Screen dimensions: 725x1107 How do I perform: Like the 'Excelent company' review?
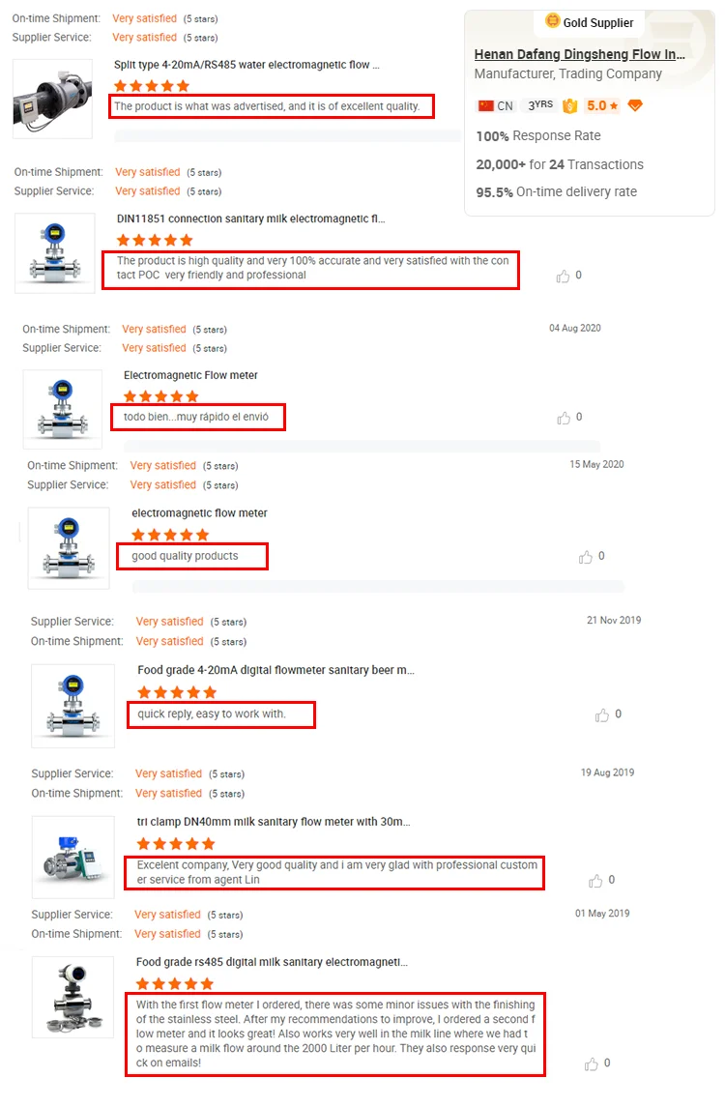pyautogui.click(x=595, y=881)
